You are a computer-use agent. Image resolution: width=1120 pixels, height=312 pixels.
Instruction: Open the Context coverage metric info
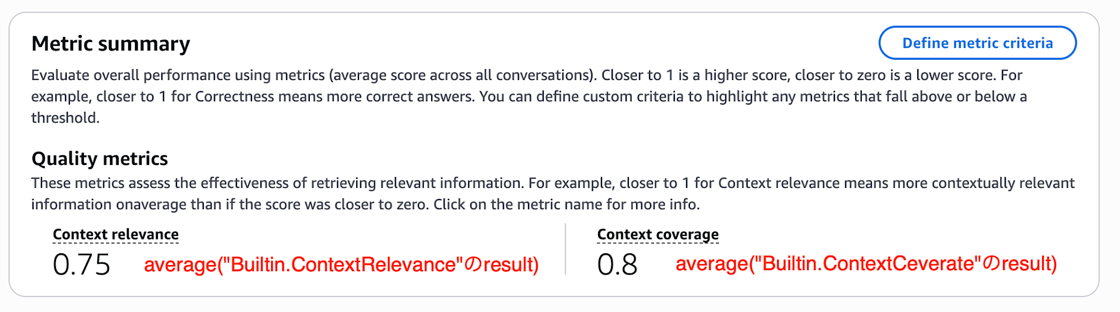coord(657,234)
